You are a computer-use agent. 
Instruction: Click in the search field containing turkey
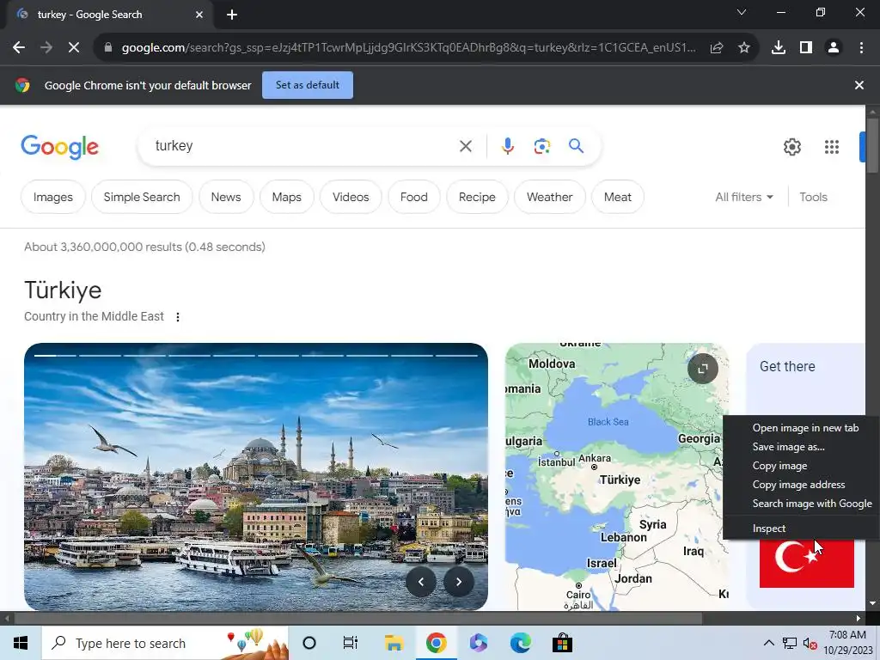click(303, 146)
